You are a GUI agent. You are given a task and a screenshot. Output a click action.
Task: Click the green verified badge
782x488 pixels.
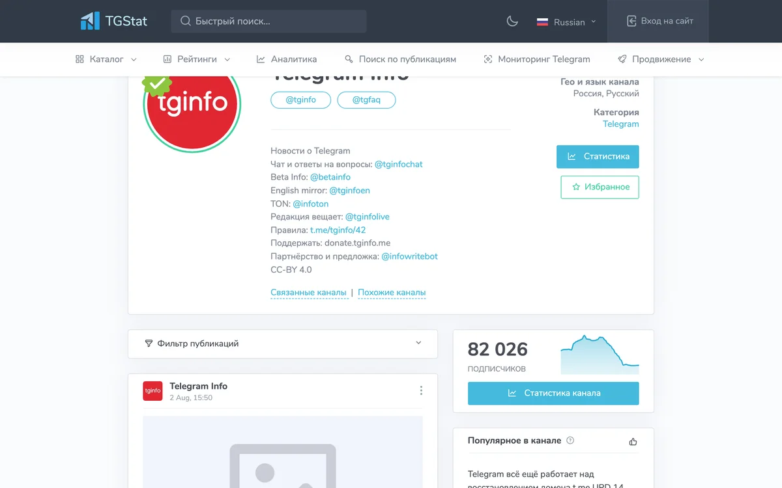[157, 85]
